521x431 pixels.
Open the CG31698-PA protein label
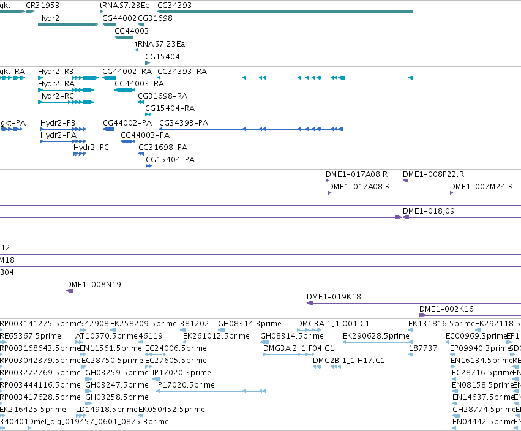click(163, 148)
